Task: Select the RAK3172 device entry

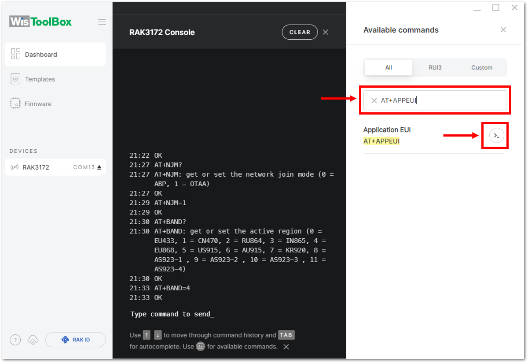Action: [55, 167]
